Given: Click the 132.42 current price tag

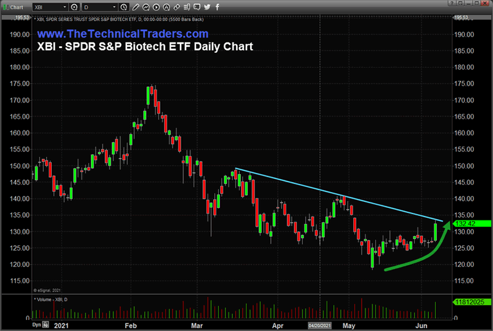Looking at the screenshot, I should [x=472, y=223].
